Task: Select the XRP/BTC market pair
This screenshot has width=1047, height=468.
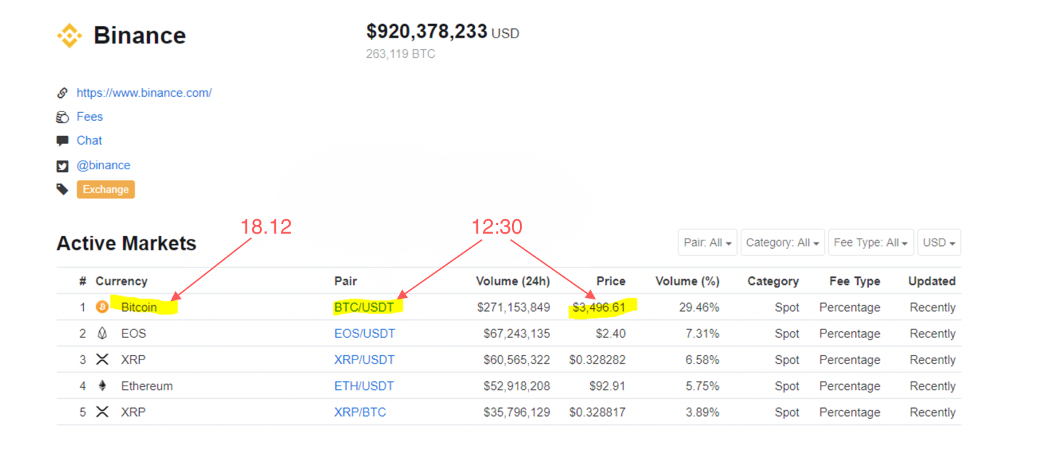Action: [x=360, y=412]
